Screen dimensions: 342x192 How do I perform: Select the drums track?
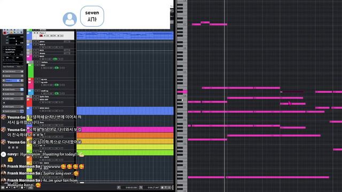[42, 53]
